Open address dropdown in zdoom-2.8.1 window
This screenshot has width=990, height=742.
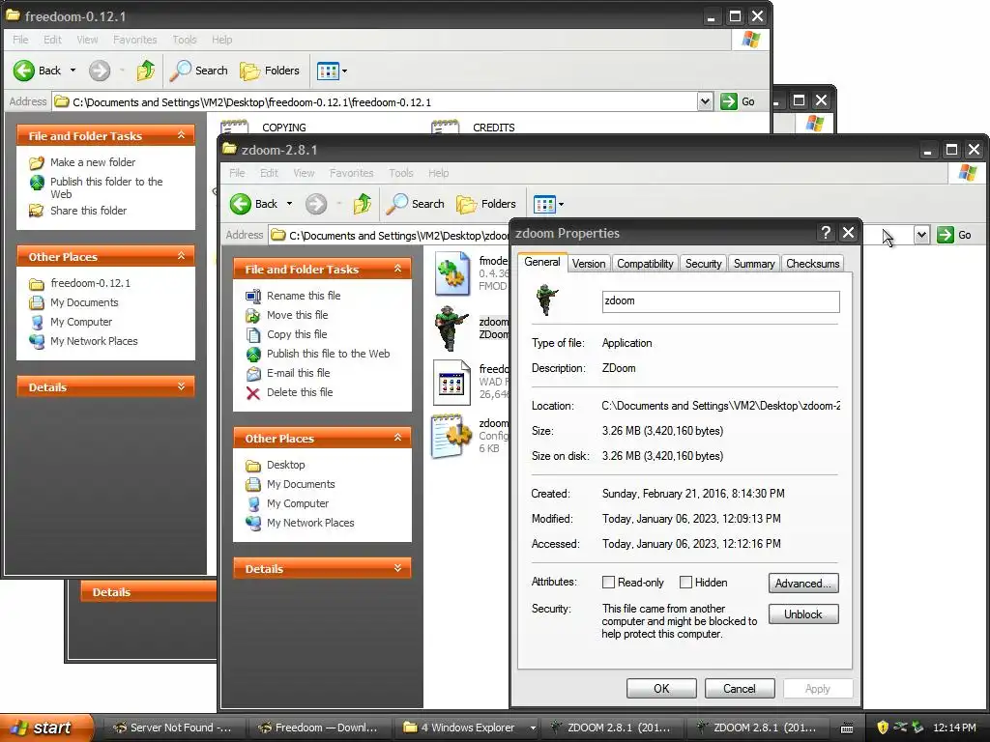tap(921, 235)
